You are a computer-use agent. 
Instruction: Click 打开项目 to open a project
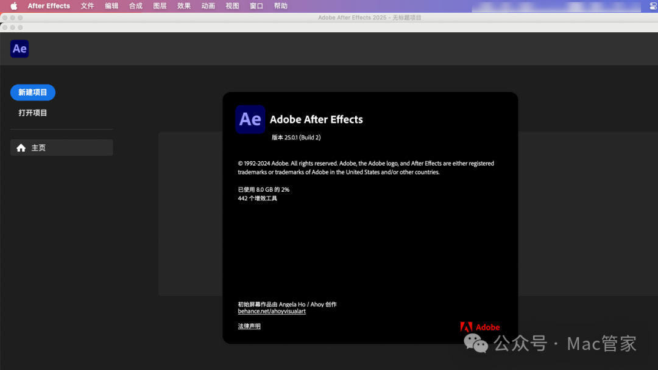[33, 113]
